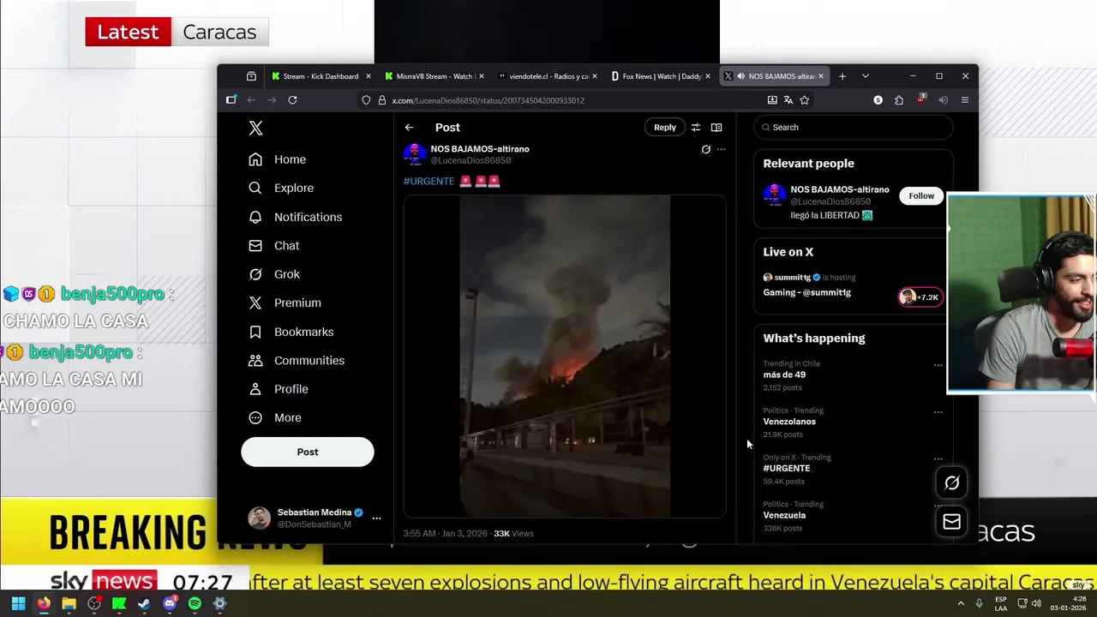Open the list all tabs dropdown
This screenshot has width=1097, height=617.
pos(866,76)
